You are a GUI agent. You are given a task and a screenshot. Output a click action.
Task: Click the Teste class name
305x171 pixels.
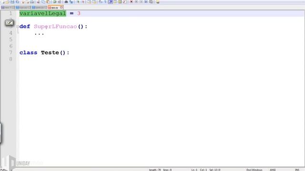pos(50,53)
